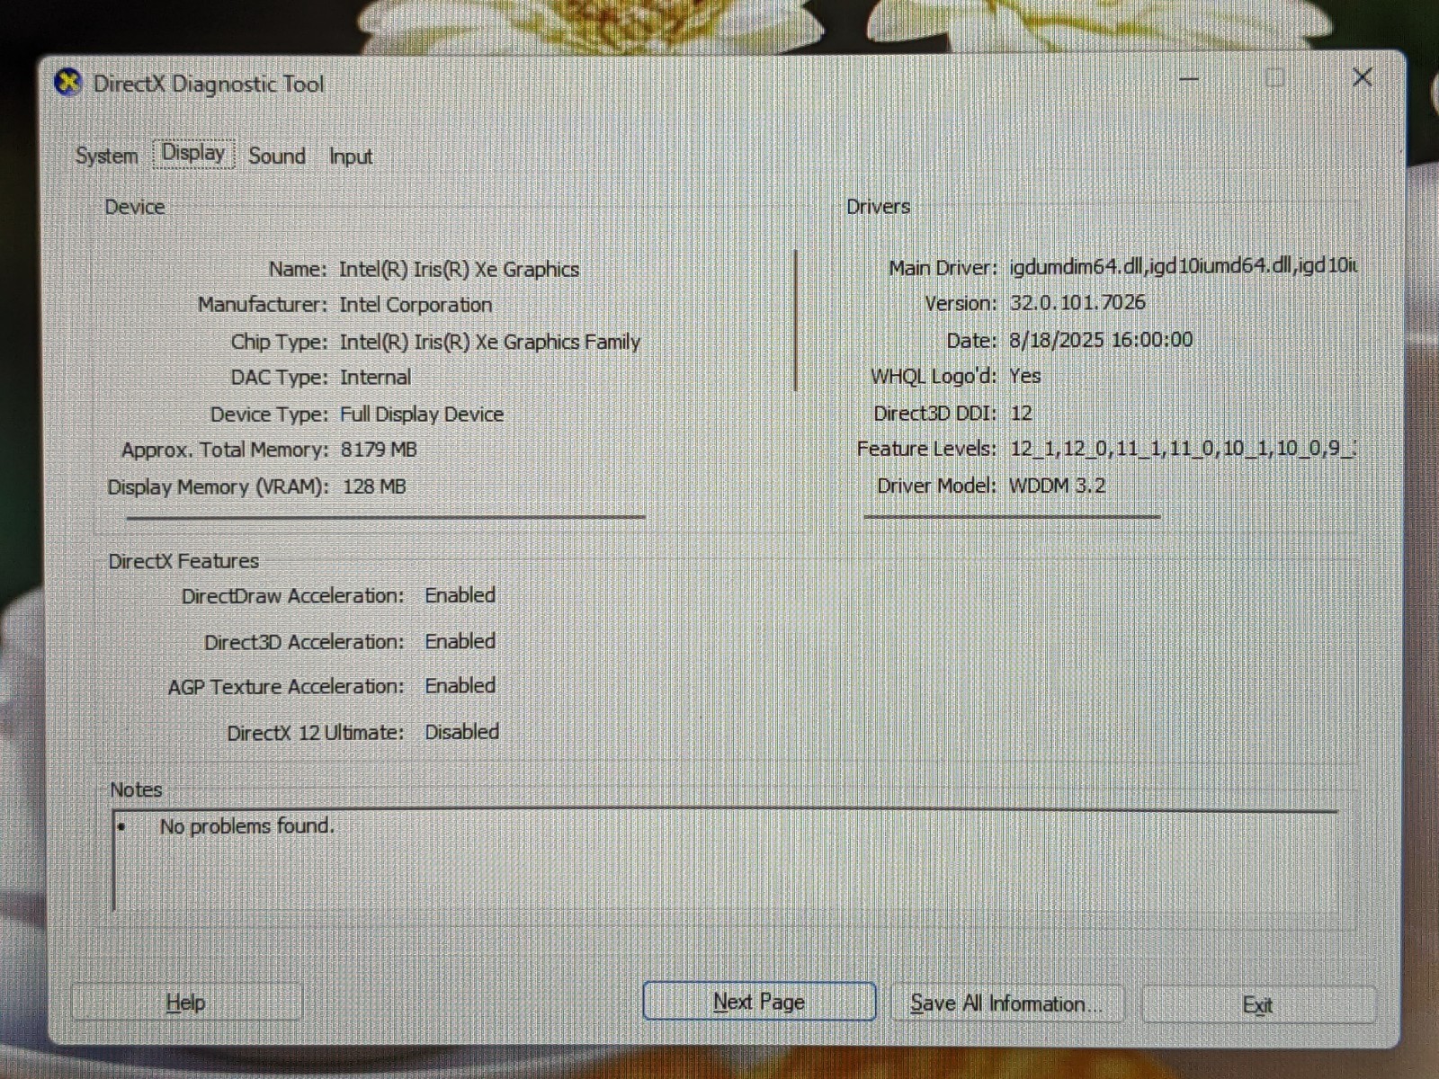Screen dimensions: 1439x1079
Task: Go to the Input tab
Action: pos(350,156)
